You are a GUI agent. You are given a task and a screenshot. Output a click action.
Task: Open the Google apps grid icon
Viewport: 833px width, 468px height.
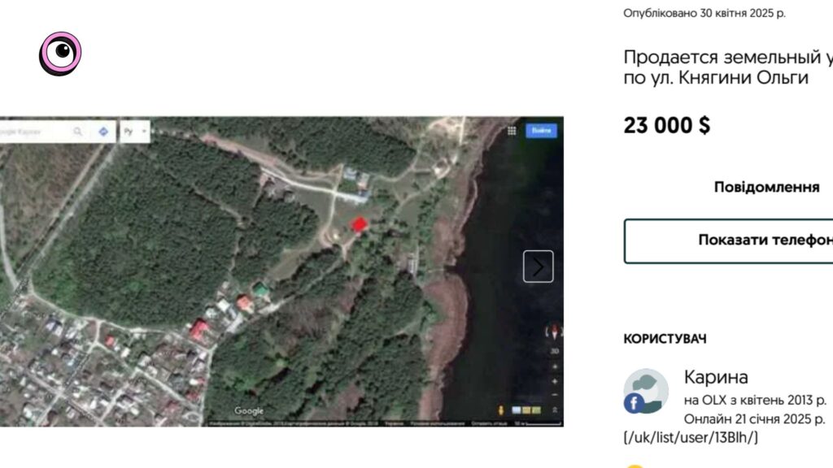(512, 131)
